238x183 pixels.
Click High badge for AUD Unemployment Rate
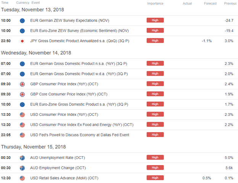pos(155,157)
